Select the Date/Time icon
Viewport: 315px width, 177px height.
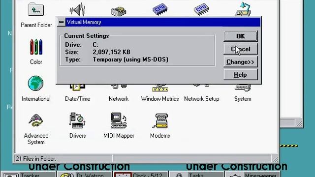(x=77, y=88)
